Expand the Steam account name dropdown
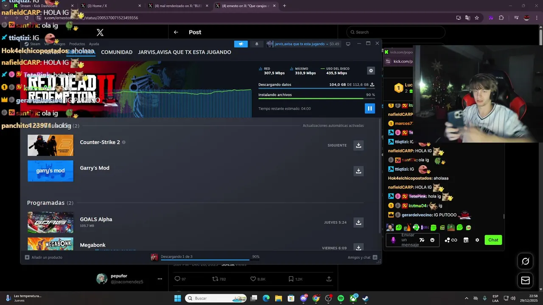 303,44
